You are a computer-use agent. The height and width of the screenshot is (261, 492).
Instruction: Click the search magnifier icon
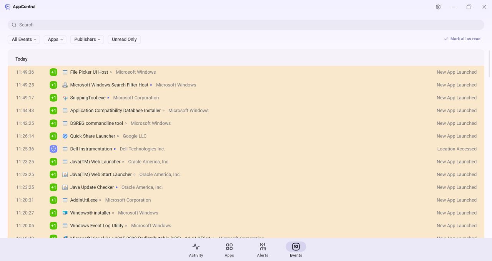coord(14,25)
